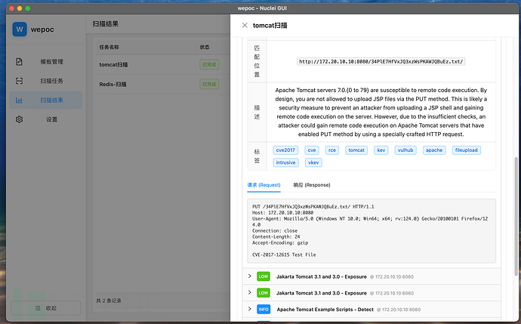Screen dimensions: 521x324
Task: Click the tomcat tag
Action: [356, 150]
